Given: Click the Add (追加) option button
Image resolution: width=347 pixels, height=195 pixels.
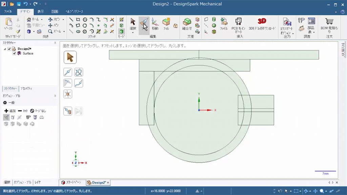Looking at the screenshot, I should pos(10,111).
